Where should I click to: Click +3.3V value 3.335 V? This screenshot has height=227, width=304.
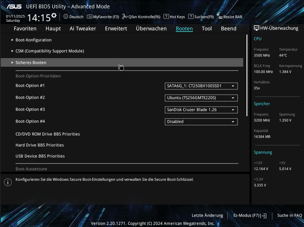pos(260,185)
